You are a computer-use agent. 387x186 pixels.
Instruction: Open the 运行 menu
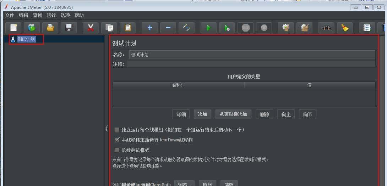point(51,15)
